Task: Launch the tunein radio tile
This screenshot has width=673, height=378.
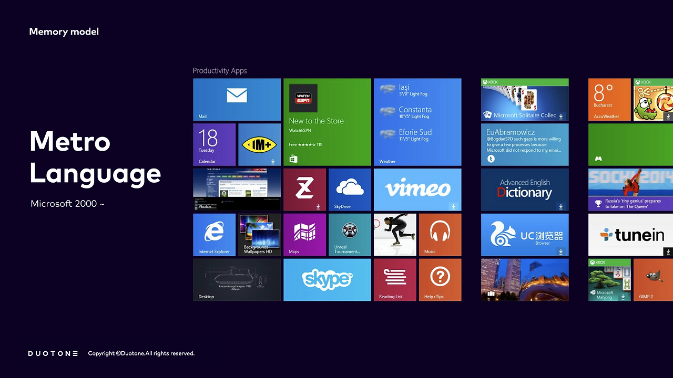Action: [630, 235]
